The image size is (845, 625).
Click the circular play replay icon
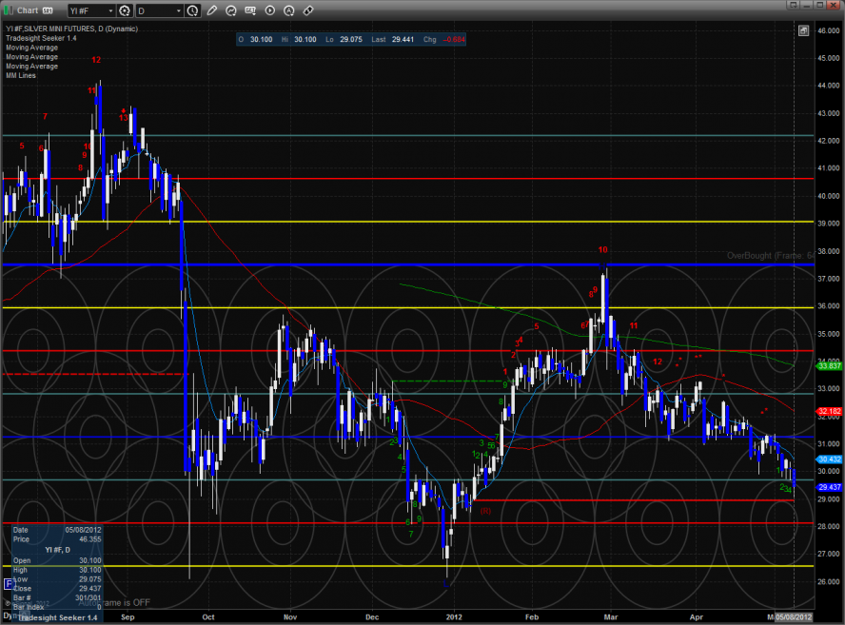(270, 10)
